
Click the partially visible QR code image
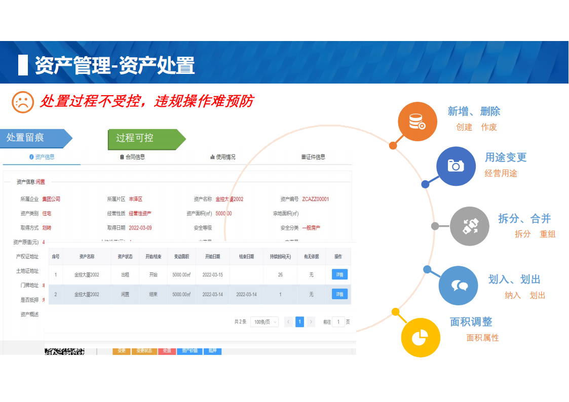(64, 350)
